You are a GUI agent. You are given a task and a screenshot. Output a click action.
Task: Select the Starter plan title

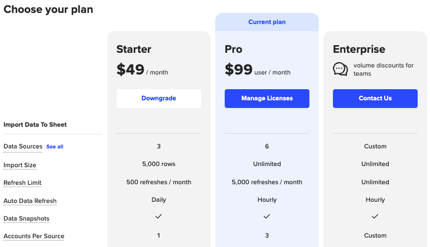[x=134, y=49]
